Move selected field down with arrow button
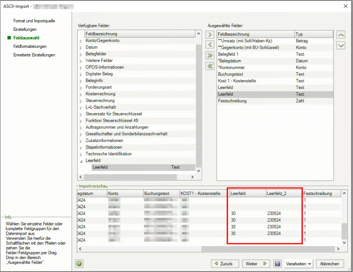Screen dimensions: 353x272 pyautogui.click(x=340, y=45)
